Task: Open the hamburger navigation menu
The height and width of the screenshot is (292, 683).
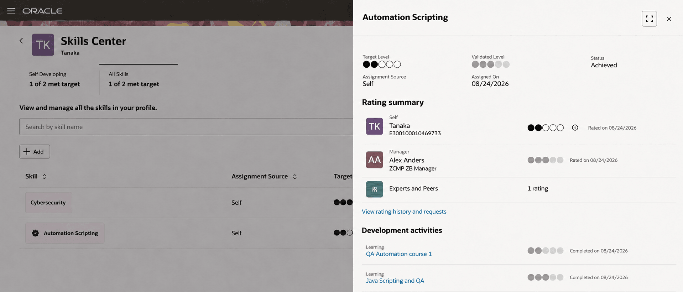Action: coord(11,11)
